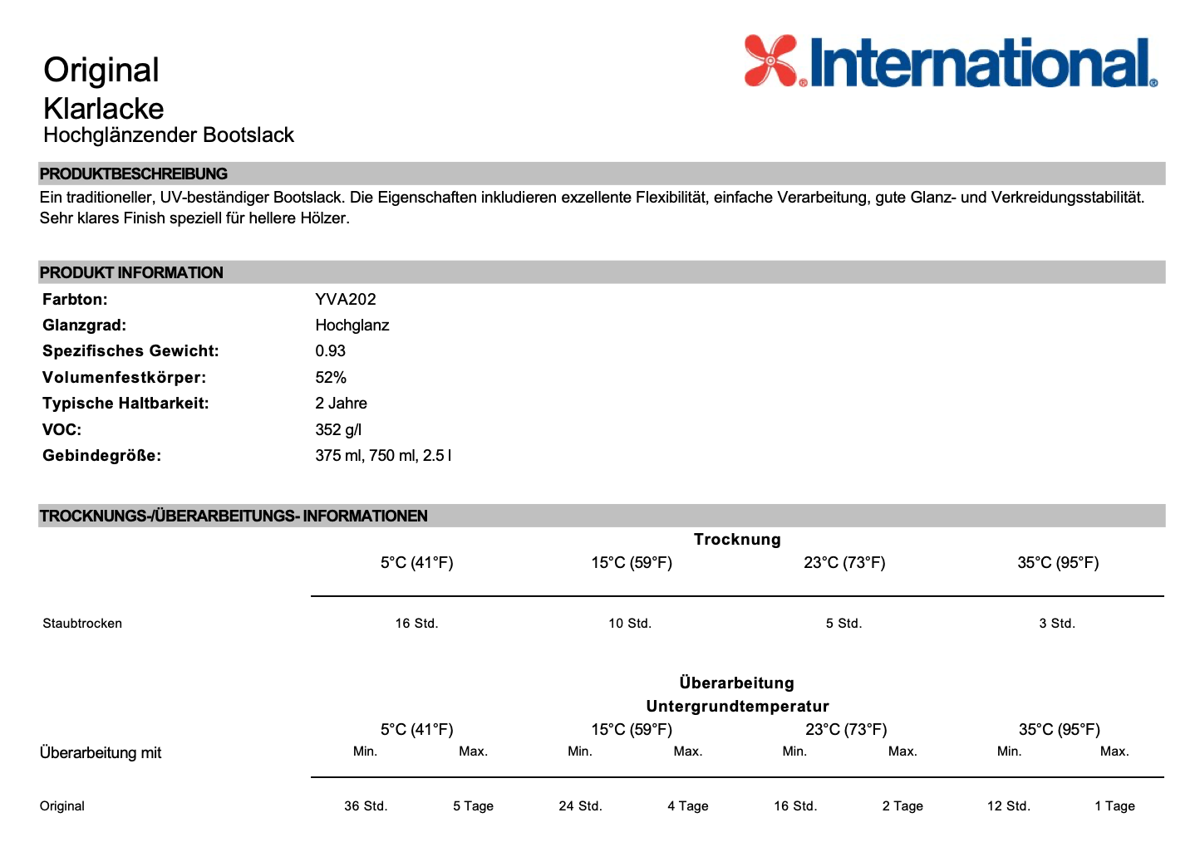Click the Volumenfestkörper 52% value

(330, 377)
